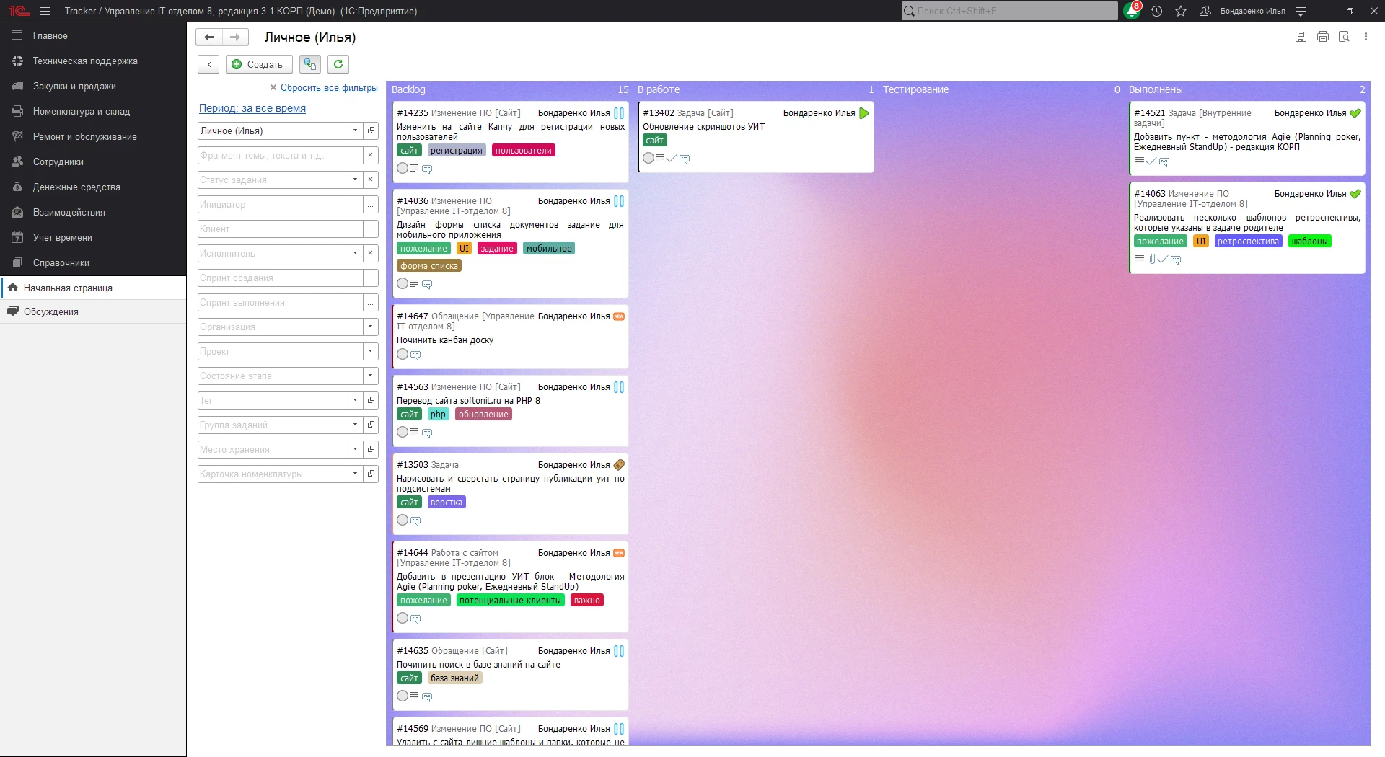1385x757 pixels.
Task: Click the refresh board icon
Action: pos(338,64)
